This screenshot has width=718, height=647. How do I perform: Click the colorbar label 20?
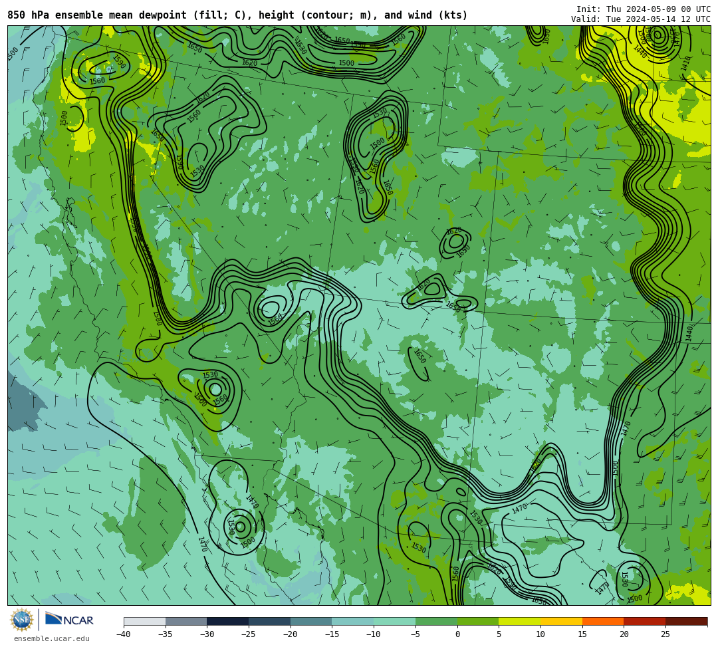[624, 634]
